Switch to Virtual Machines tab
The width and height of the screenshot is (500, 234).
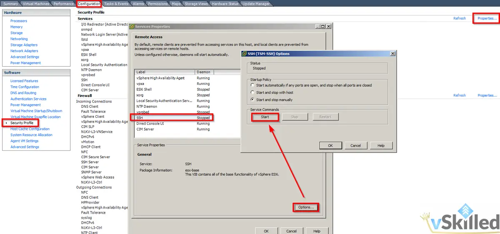click(x=36, y=4)
